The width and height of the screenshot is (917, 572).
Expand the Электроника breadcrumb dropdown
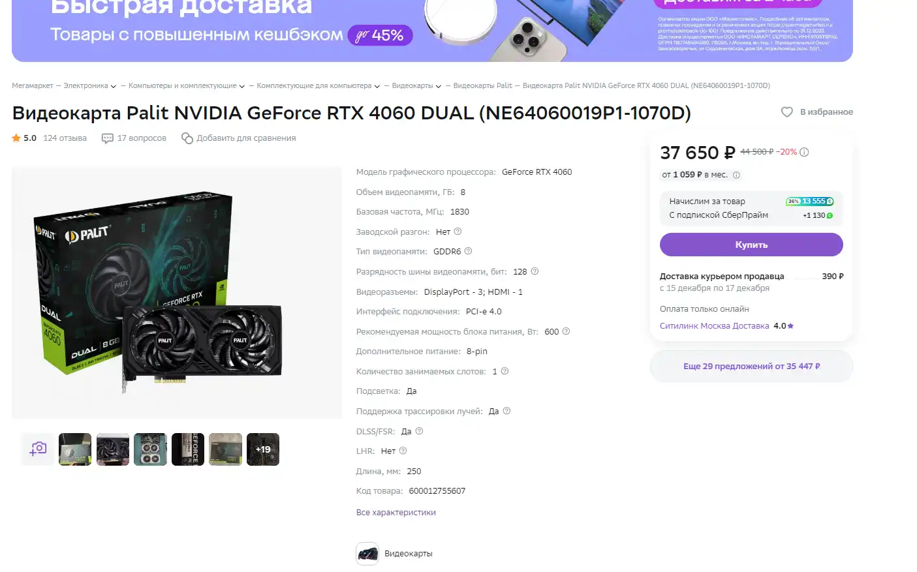tap(114, 86)
